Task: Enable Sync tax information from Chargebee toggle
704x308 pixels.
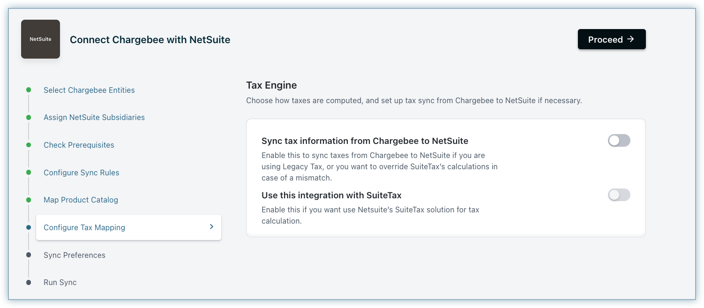Action: pos(619,141)
